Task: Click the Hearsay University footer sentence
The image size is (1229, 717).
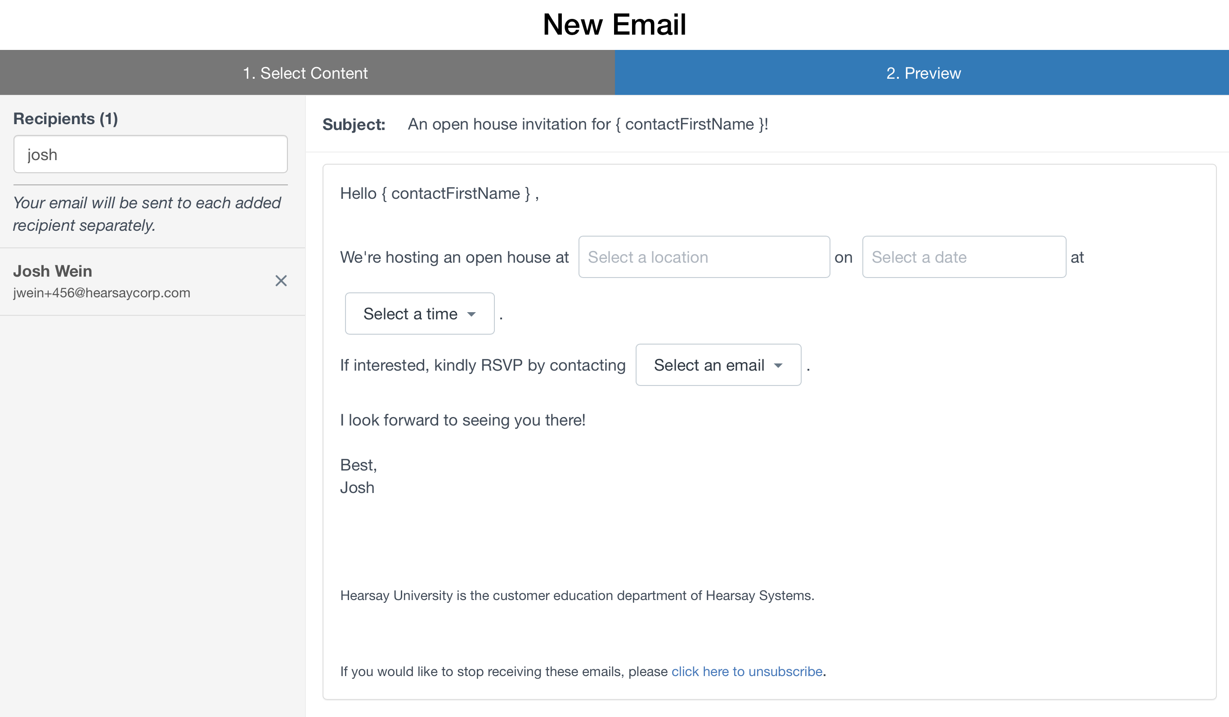Action: pyautogui.click(x=577, y=596)
